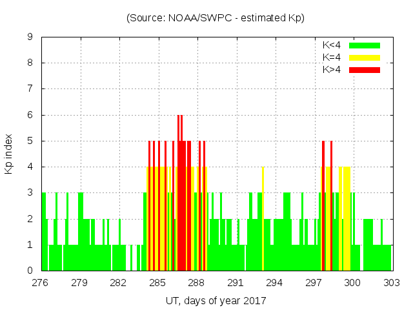
Task: Click the y-axis tick label 9
Action: click(30, 37)
